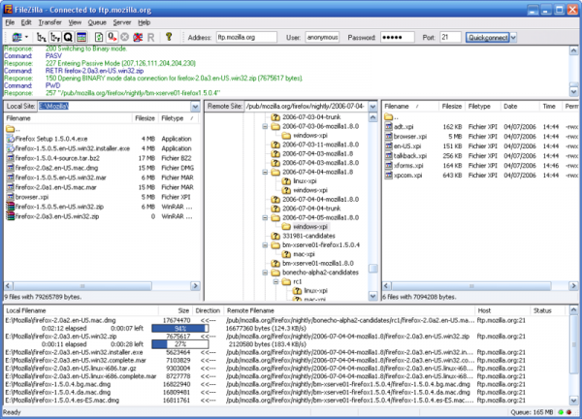Click the Address input field
Image resolution: width=582 pixels, height=419 pixels.
pyautogui.click(x=246, y=38)
